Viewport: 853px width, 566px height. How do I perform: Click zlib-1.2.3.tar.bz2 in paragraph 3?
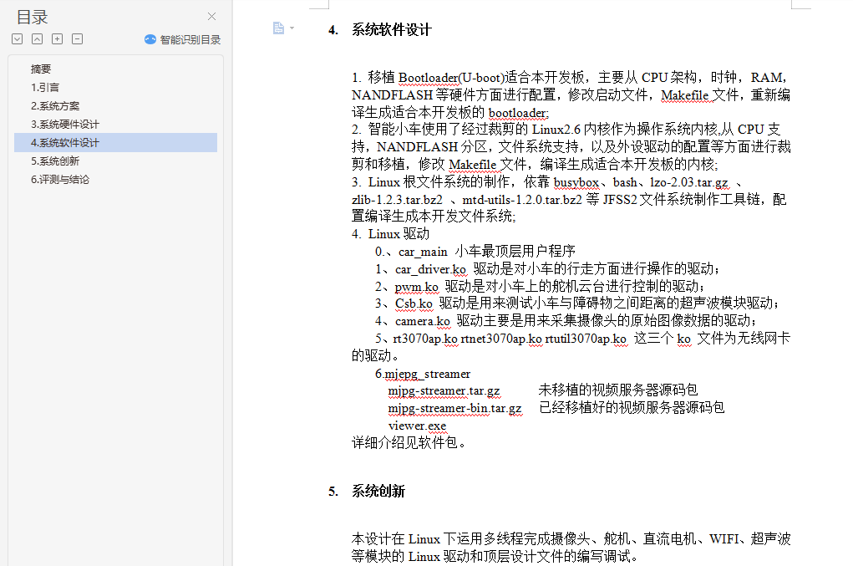coord(397,201)
